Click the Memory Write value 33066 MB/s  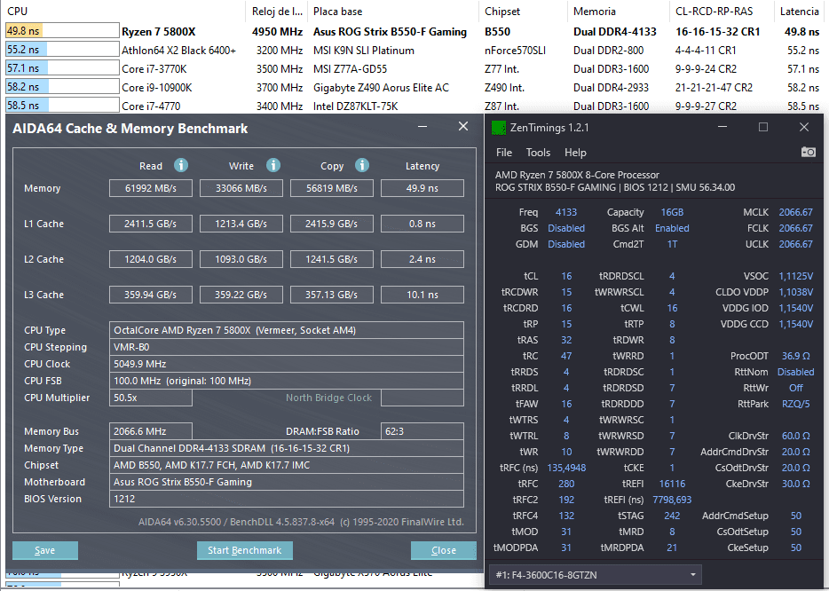click(241, 188)
